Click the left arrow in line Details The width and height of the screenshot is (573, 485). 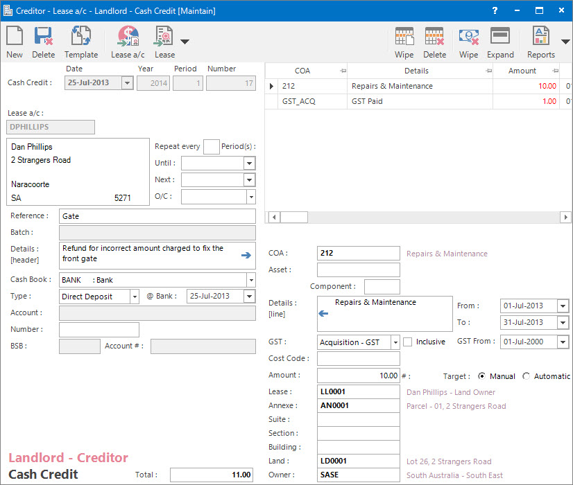pyautogui.click(x=323, y=314)
